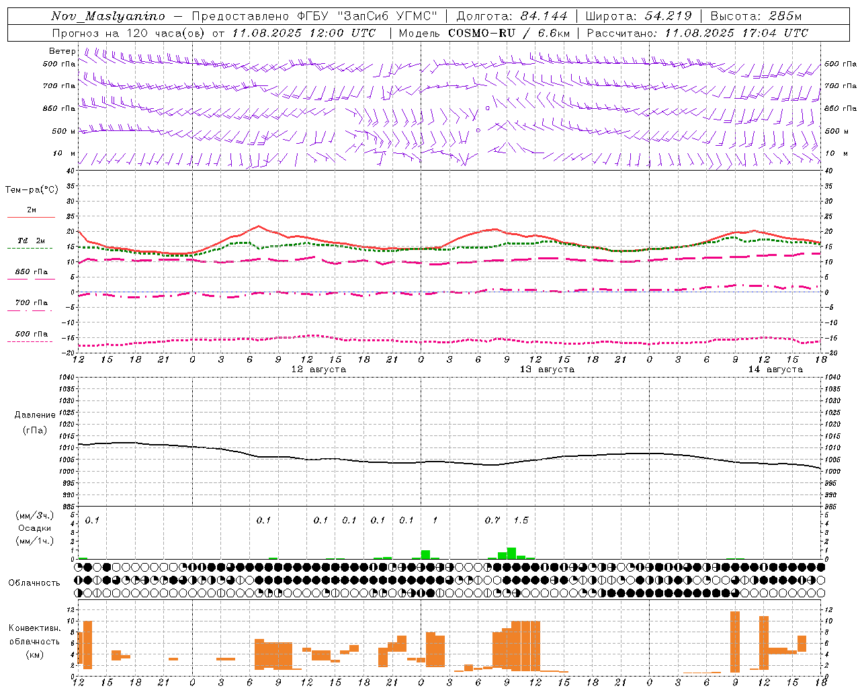Click the dotted '500 гПа' temperature legend entry

[31, 334]
